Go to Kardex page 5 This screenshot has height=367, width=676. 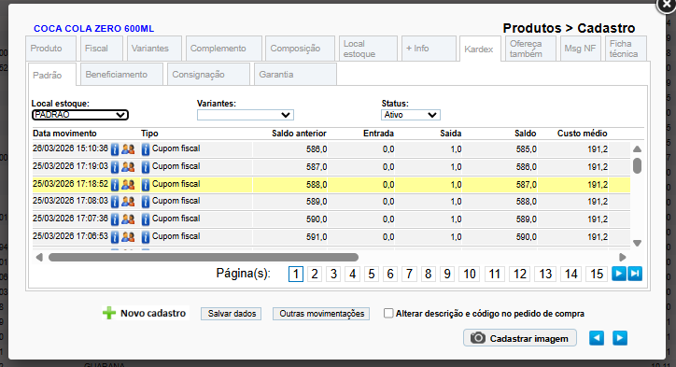pos(372,274)
